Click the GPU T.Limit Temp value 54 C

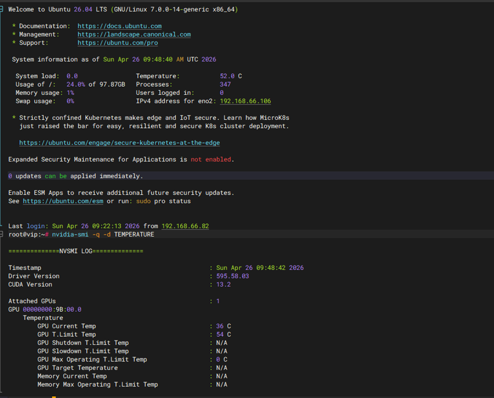click(223, 335)
